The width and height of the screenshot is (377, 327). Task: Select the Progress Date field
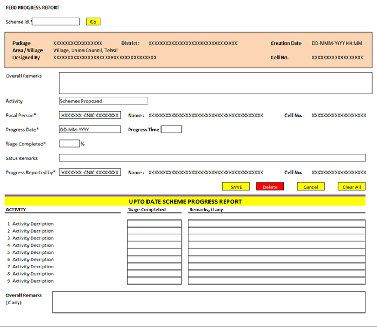click(x=90, y=130)
